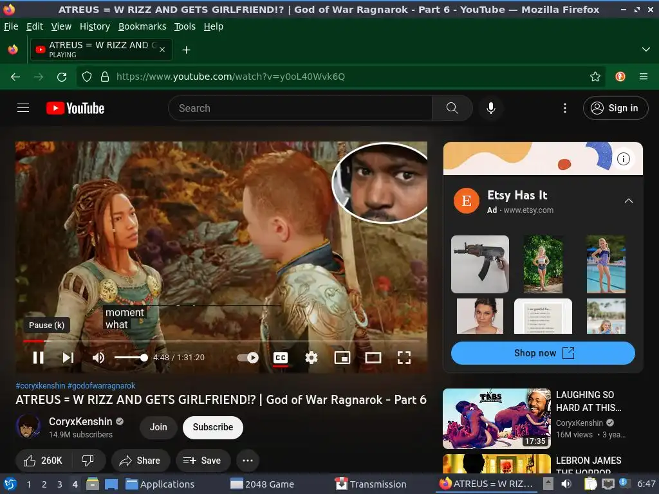The image size is (659, 494).
Task: Open more actions ellipsis button
Action: coord(248,461)
